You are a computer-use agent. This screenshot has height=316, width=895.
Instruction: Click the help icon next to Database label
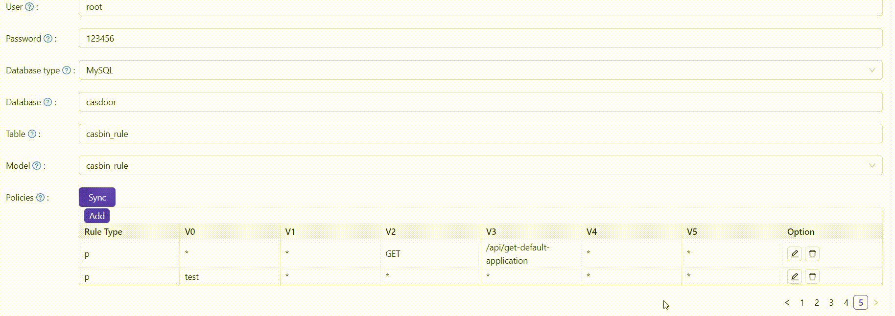(x=47, y=102)
